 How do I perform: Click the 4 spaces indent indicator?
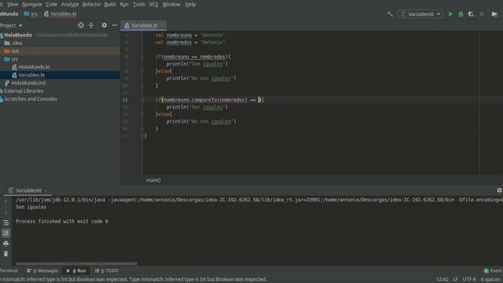point(490,280)
